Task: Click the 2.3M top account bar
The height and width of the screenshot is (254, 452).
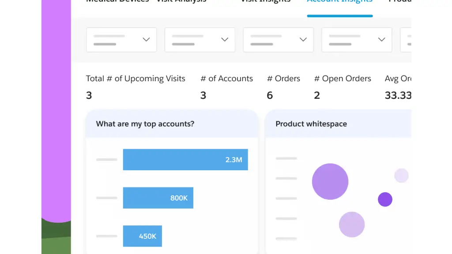Action: (185, 159)
